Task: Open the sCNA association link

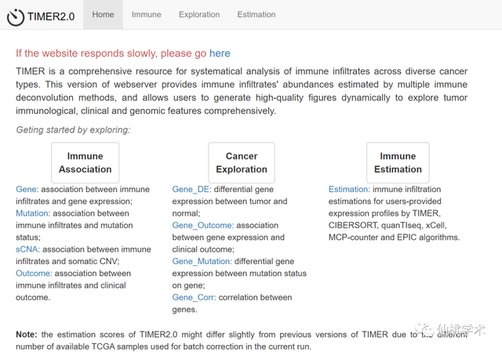Action: [x=27, y=249]
